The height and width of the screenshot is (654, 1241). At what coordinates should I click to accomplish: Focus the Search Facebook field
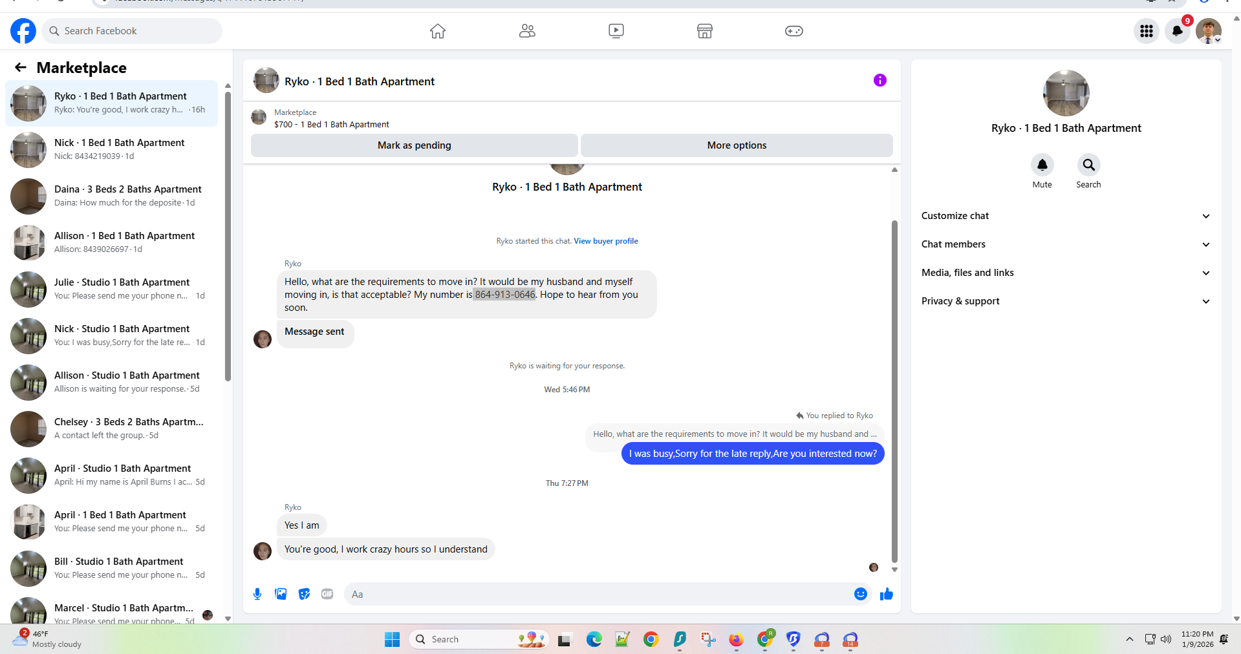(132, 31)
